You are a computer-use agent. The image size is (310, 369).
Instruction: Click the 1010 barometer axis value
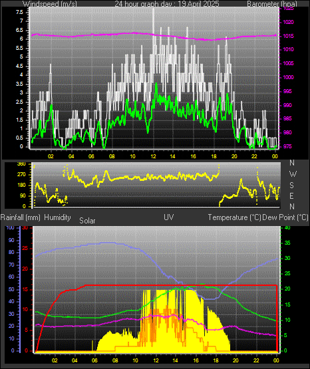click(288, 49)
